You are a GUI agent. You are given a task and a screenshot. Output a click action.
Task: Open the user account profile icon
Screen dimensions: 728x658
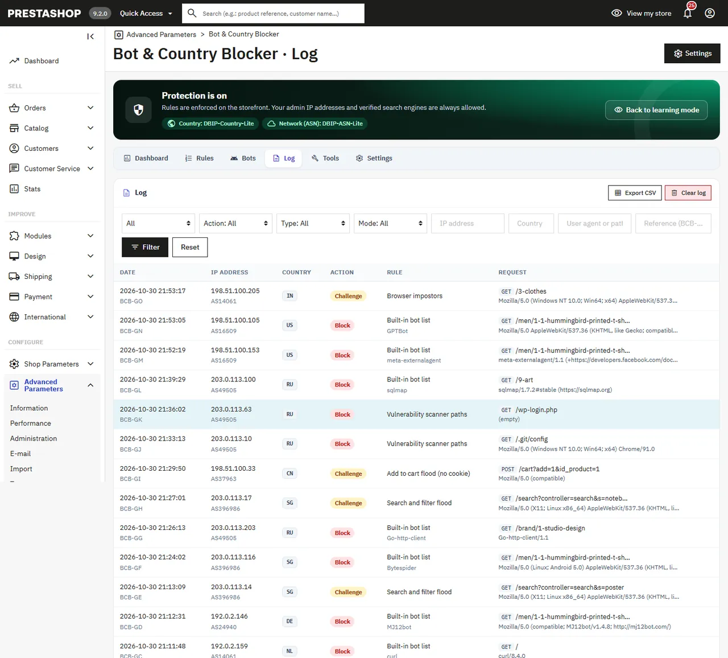coord(710,13)
